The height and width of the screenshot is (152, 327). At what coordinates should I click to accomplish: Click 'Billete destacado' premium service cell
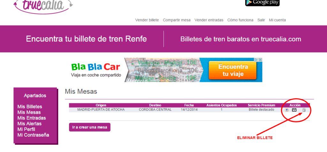point(261,110)
